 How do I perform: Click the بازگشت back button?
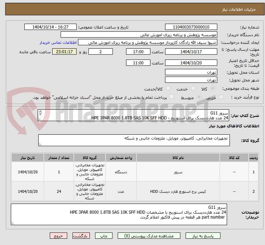click(x=81, y=236)
